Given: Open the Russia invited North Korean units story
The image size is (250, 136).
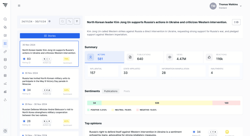Looking at the screenshot, I should click(x=49, y=81).
